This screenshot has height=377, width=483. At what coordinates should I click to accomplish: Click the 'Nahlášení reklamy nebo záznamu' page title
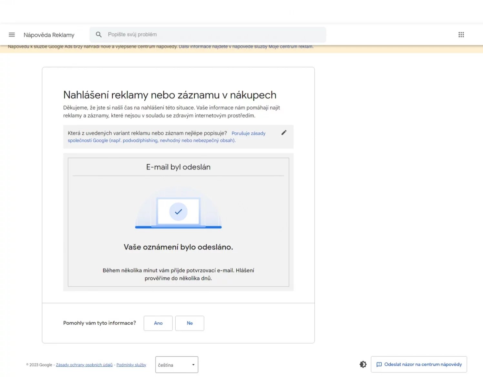[170, 95]
